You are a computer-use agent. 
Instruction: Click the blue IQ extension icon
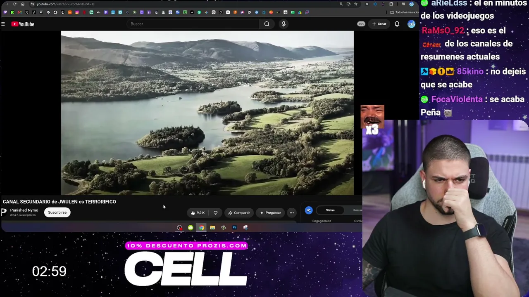pyautogui.click(x=309, y=210)
